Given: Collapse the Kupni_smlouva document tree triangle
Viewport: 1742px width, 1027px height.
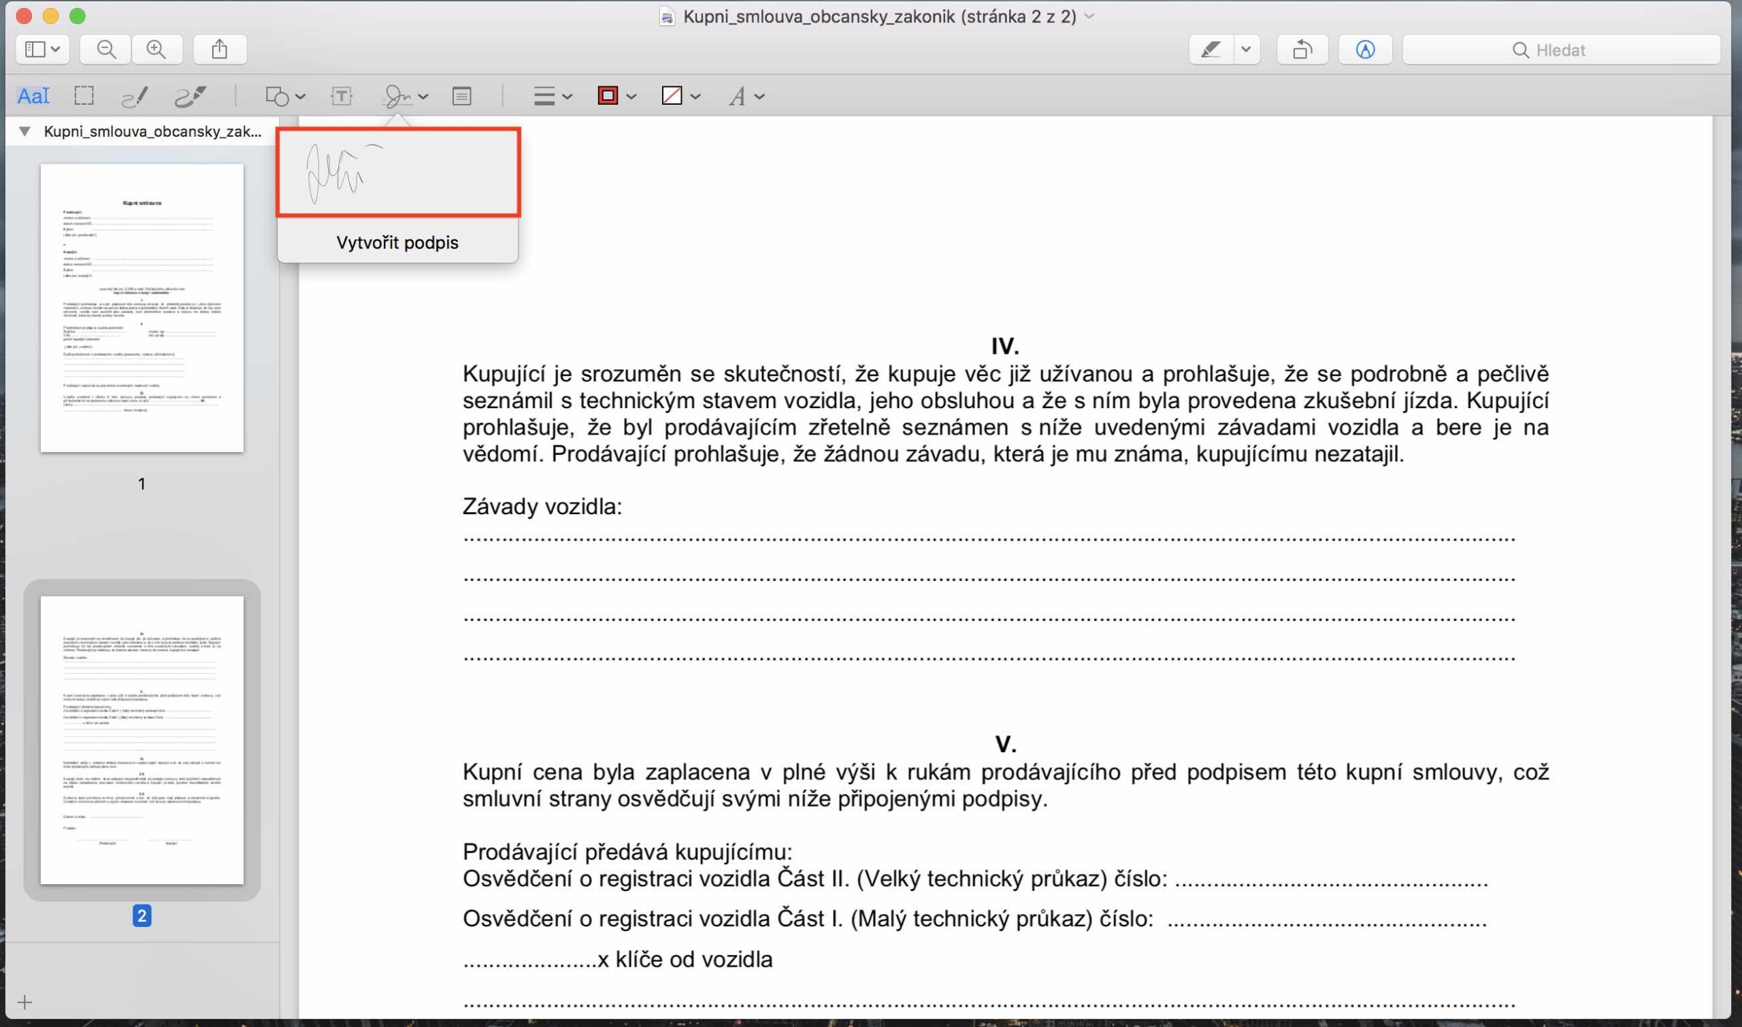Looking at the screenshot, I should click(25, 131).
